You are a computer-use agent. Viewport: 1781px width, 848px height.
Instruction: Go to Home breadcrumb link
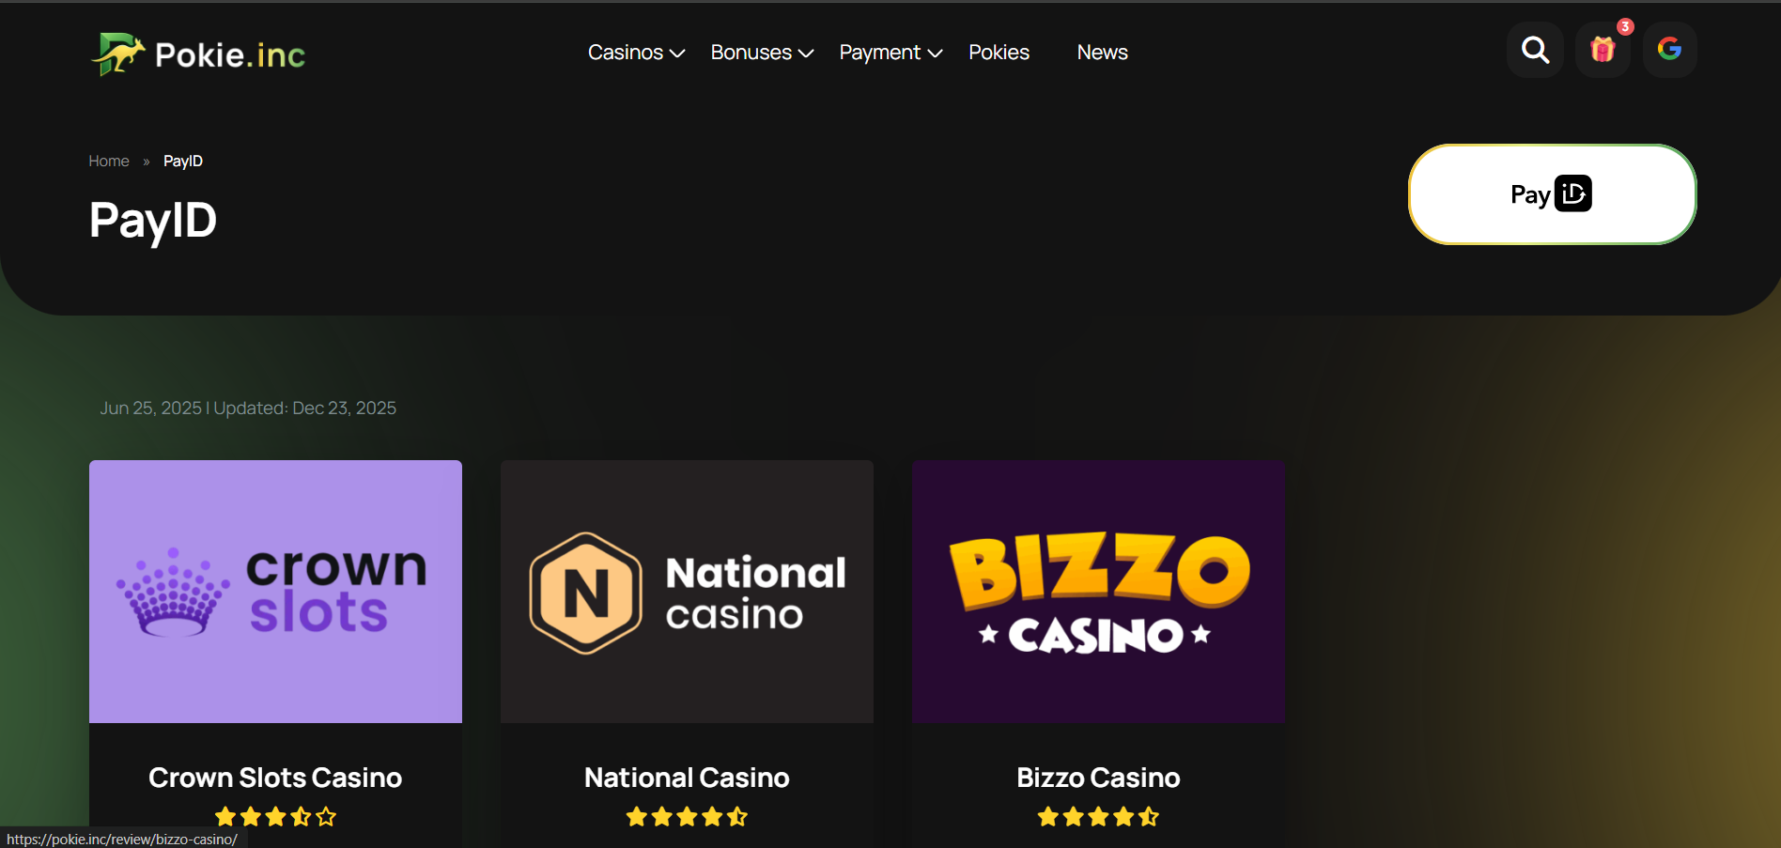pyautogui.click(x=109, y=162)
